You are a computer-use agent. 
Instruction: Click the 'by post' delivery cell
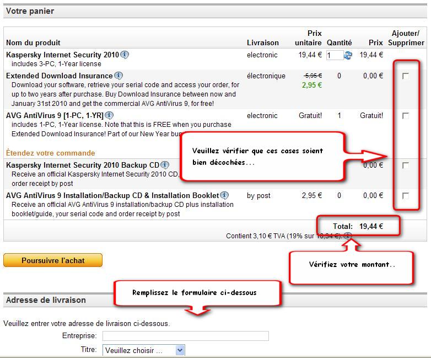pos(258,196)
